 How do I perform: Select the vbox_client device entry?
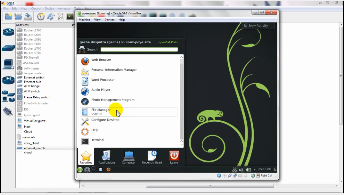[31, 143]
